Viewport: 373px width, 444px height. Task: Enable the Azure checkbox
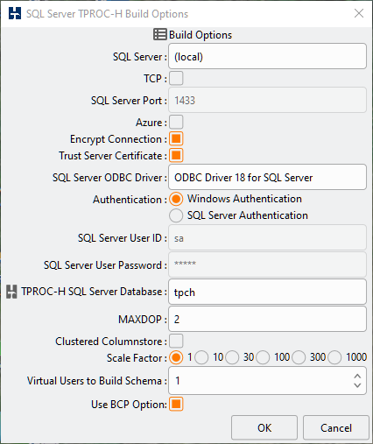point(176,122)
